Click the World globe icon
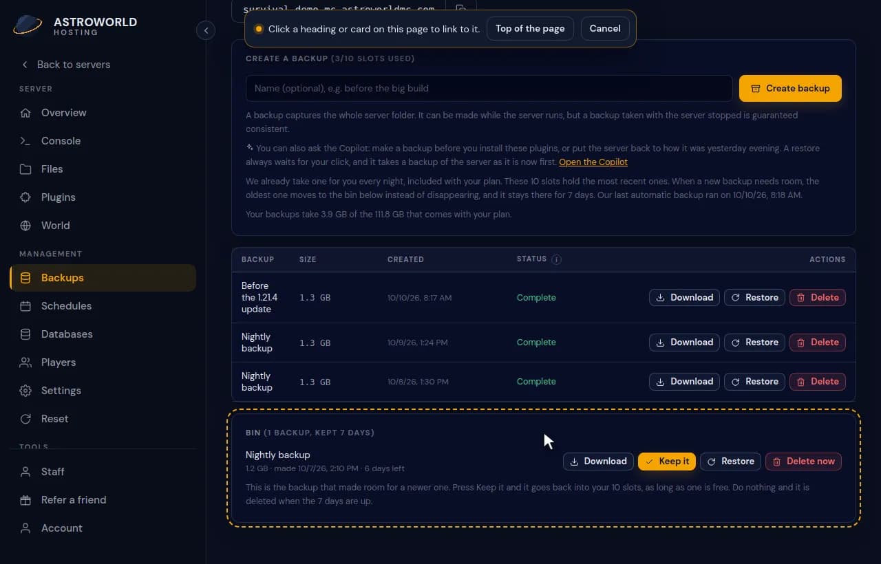 (25, 225)
